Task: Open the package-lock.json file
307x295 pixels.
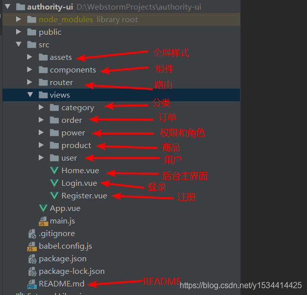Action: pos(71,271)
